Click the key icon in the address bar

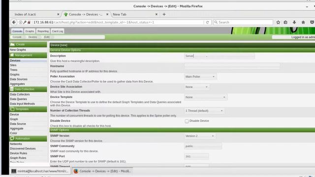(25, 22)
